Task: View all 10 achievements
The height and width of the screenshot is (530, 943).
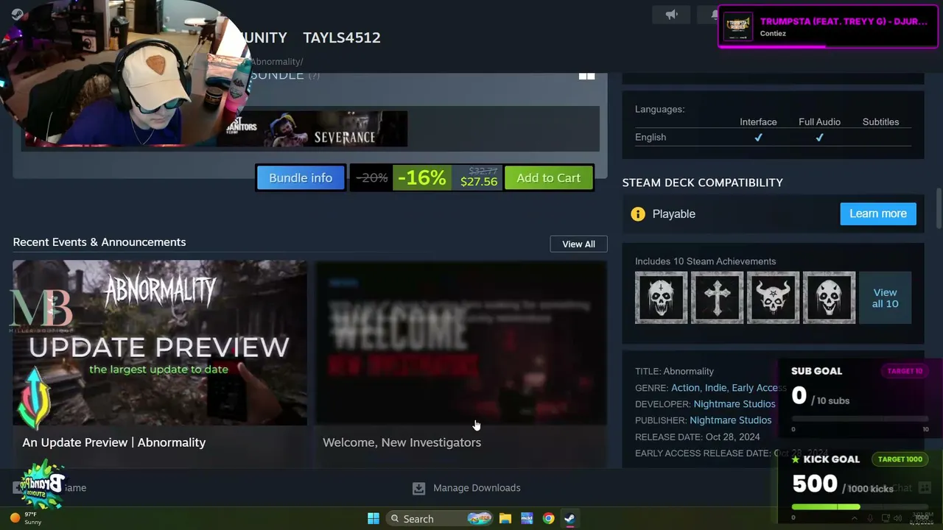Action: (885, 297)
